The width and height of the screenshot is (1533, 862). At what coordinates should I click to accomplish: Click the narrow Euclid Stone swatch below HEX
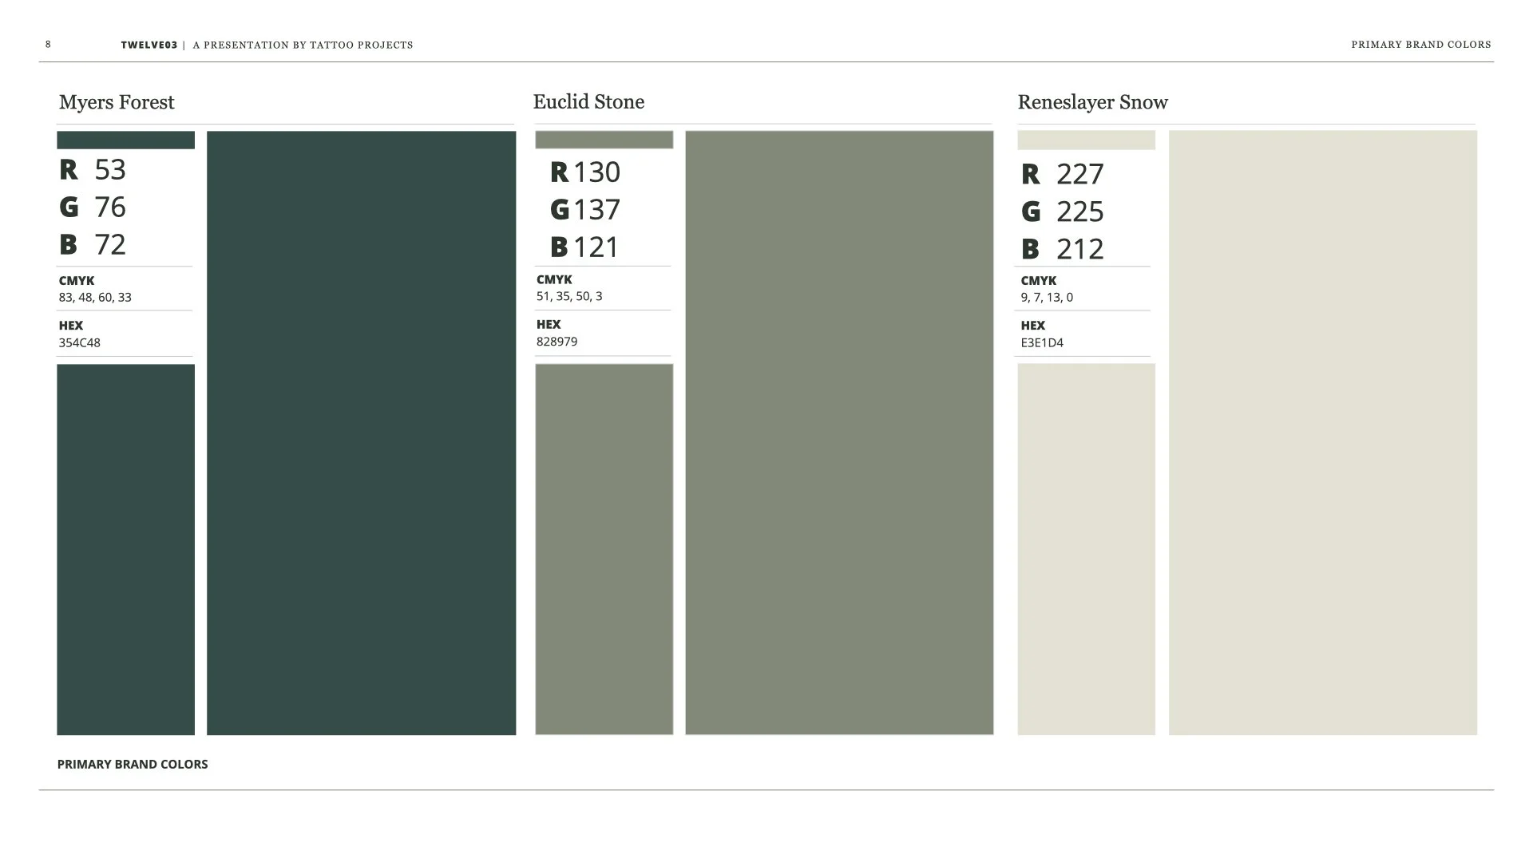(604, 549)
